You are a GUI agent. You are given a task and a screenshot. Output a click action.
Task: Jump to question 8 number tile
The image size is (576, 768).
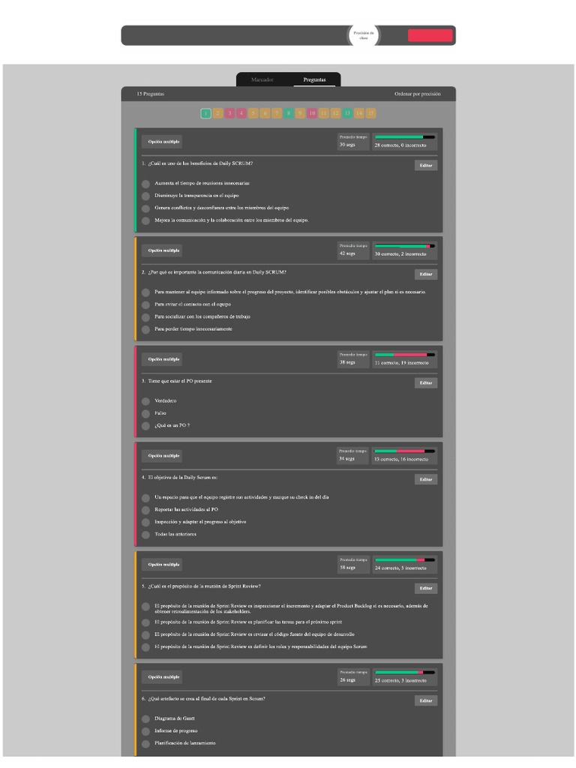tap(289, 113)
